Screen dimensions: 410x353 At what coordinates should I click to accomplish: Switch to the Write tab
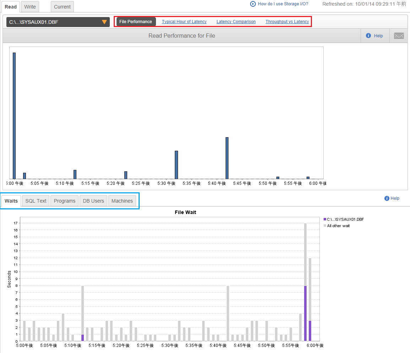[30, 7]
